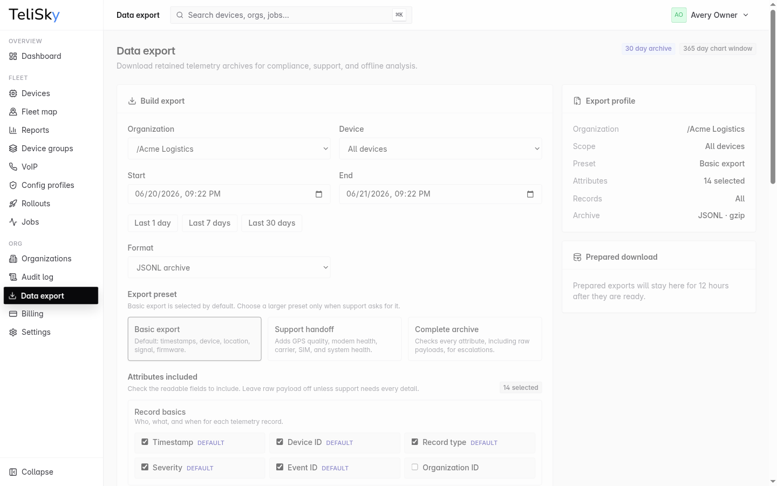777x486 pixels.
Task: Expand the Avery Owner account menu chevron
Action: 746,15
